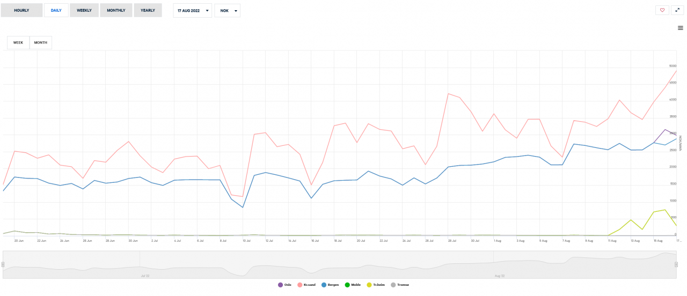Switch to the WEEKLY view tab
This screenshot has width=687, height=296.
pyautogui.click(x=84, y=10)
